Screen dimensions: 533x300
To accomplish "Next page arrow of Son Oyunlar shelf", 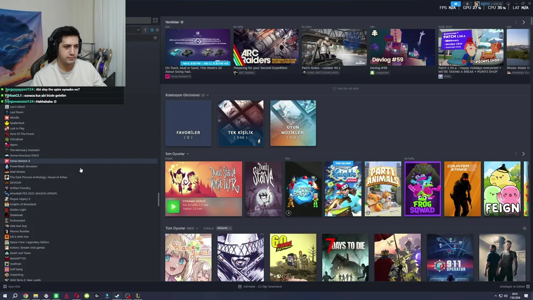I will click(523, 154).
